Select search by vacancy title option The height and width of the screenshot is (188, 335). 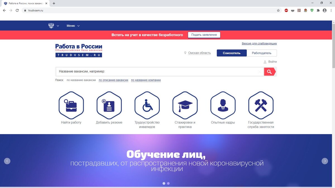81,80
